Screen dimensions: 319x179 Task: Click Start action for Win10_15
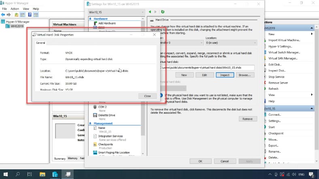tap(271, 127)
